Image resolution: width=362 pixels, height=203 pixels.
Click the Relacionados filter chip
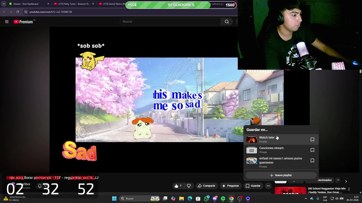324,180
